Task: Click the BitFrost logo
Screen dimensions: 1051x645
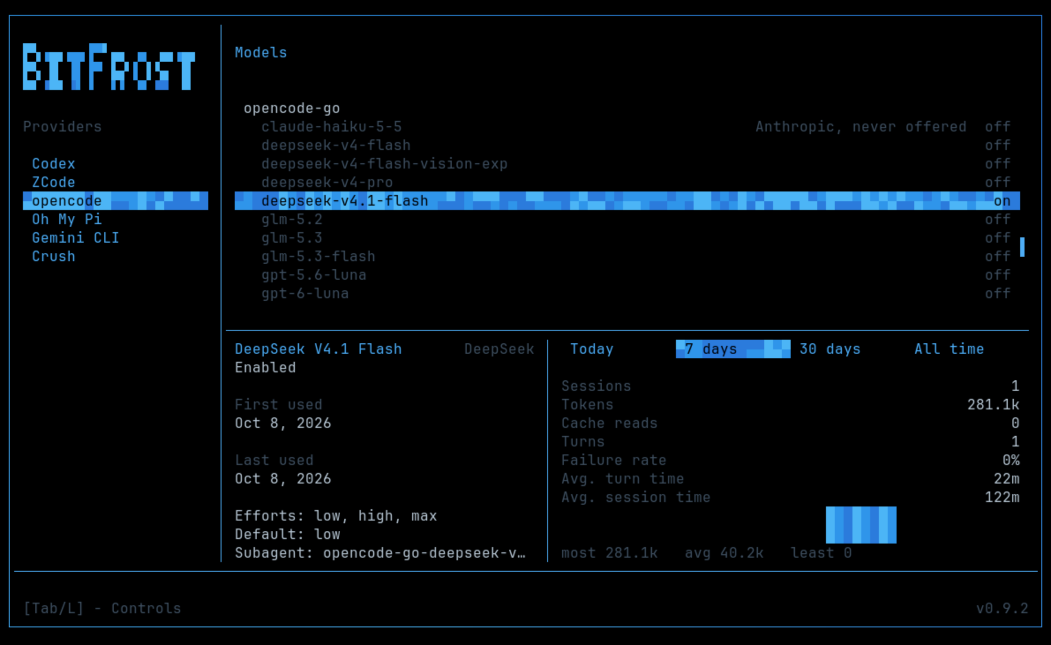Action: (x=109, y=67)
